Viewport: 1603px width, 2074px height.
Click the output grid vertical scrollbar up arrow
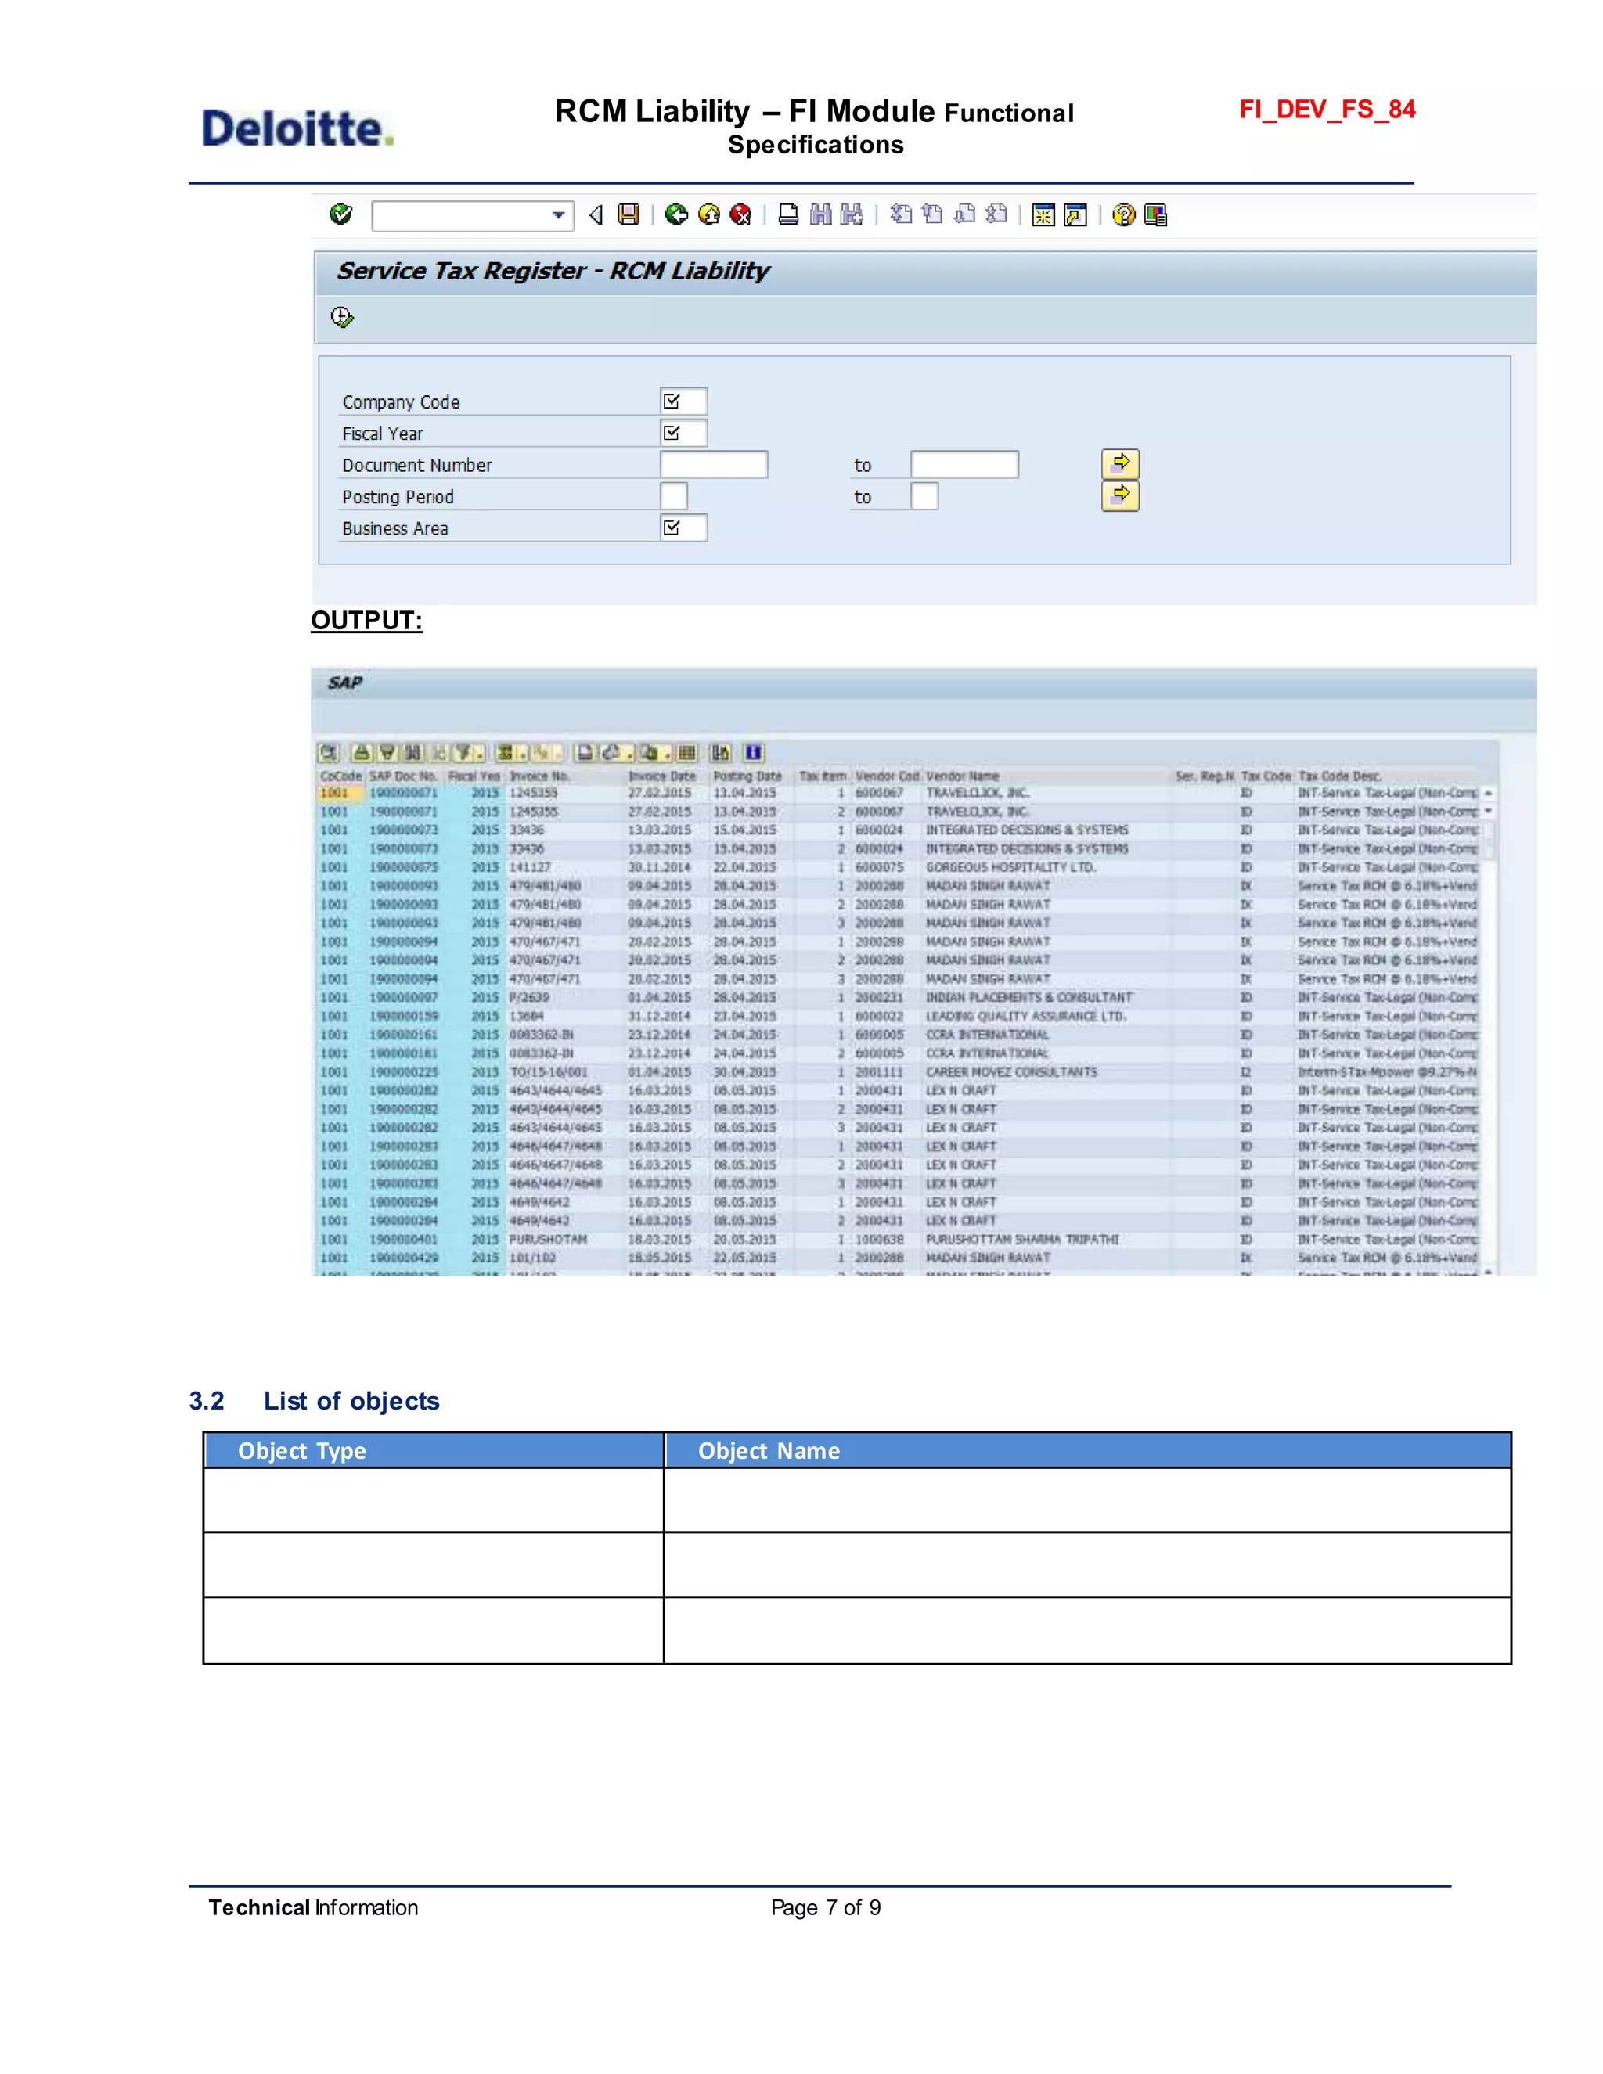point(1488,793)
